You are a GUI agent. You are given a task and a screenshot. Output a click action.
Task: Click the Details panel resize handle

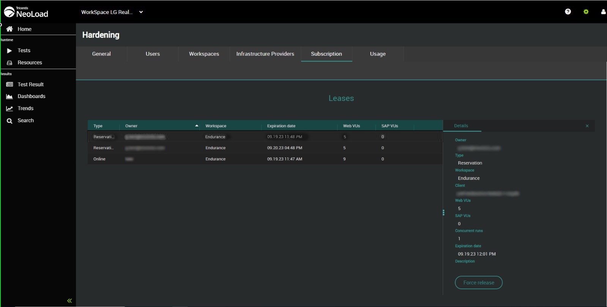(443, 213)
